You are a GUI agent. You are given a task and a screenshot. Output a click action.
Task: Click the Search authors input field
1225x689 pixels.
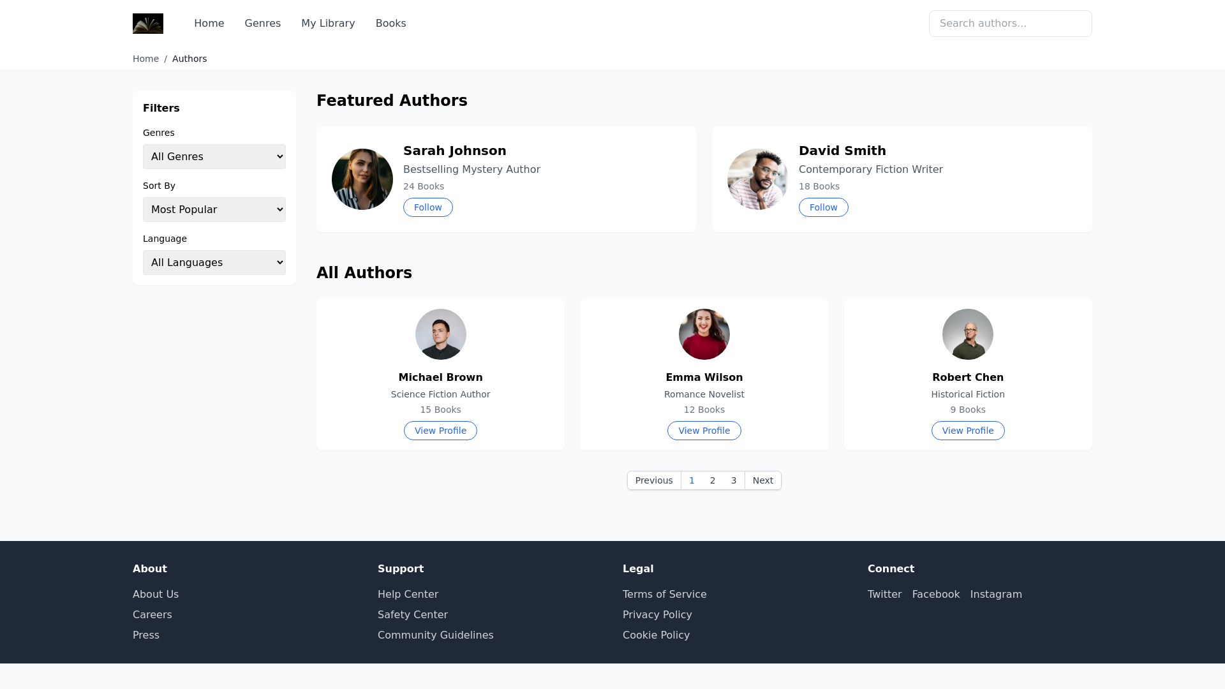1010,24
